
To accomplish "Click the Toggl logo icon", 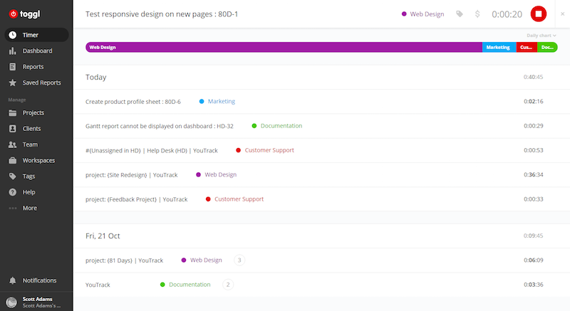I will coord(13,13).
